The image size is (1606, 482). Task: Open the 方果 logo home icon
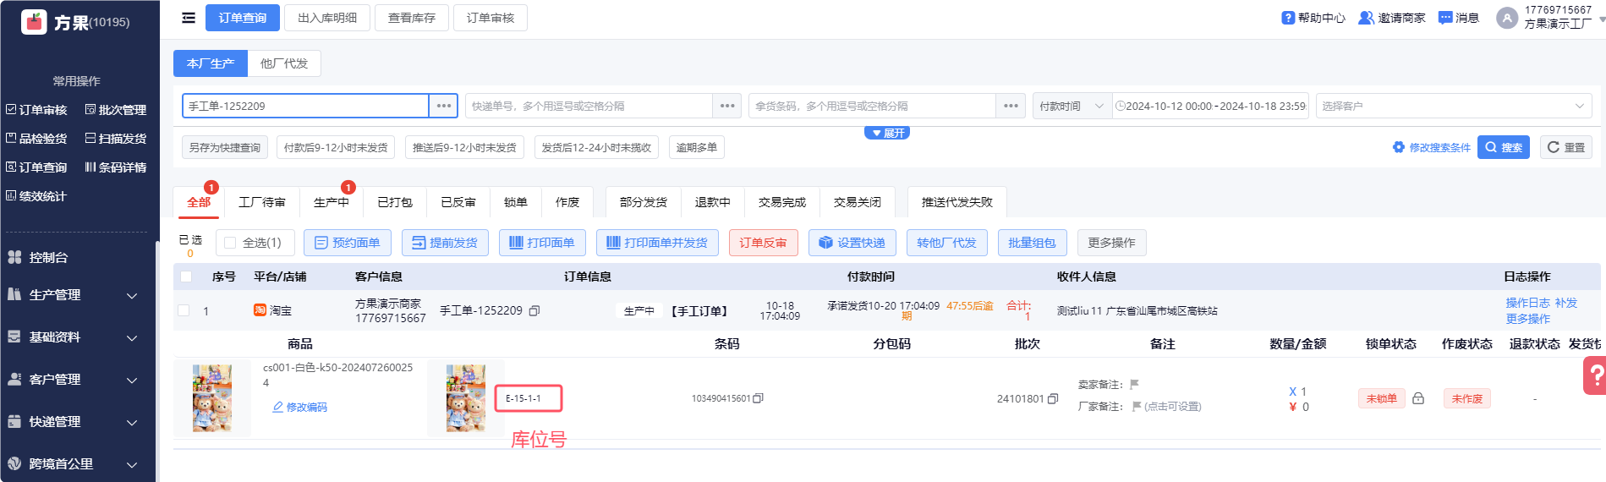tap(34, 22)
